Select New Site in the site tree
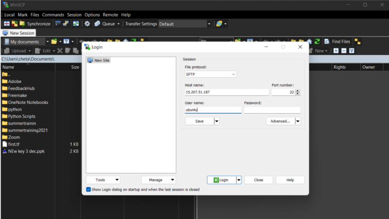 point(98,60)
